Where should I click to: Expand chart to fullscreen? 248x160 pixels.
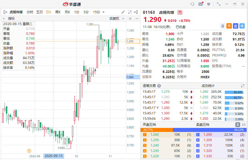[x=130, y=12]
